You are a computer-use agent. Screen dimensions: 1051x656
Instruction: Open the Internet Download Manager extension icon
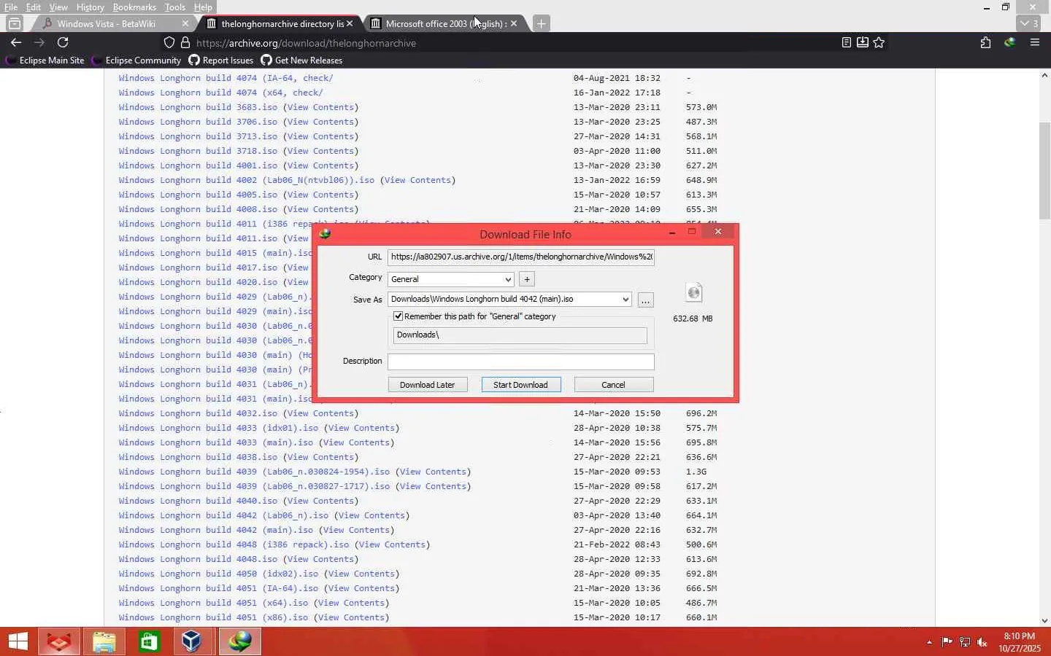click(1010, 43)
